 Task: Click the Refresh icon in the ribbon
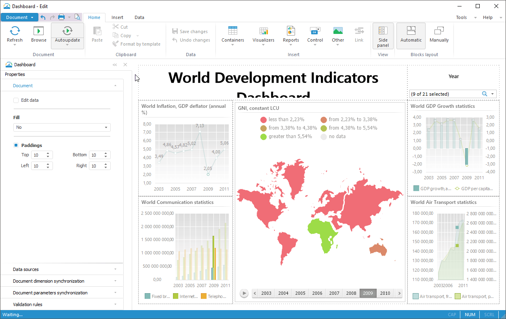point(15,31)
